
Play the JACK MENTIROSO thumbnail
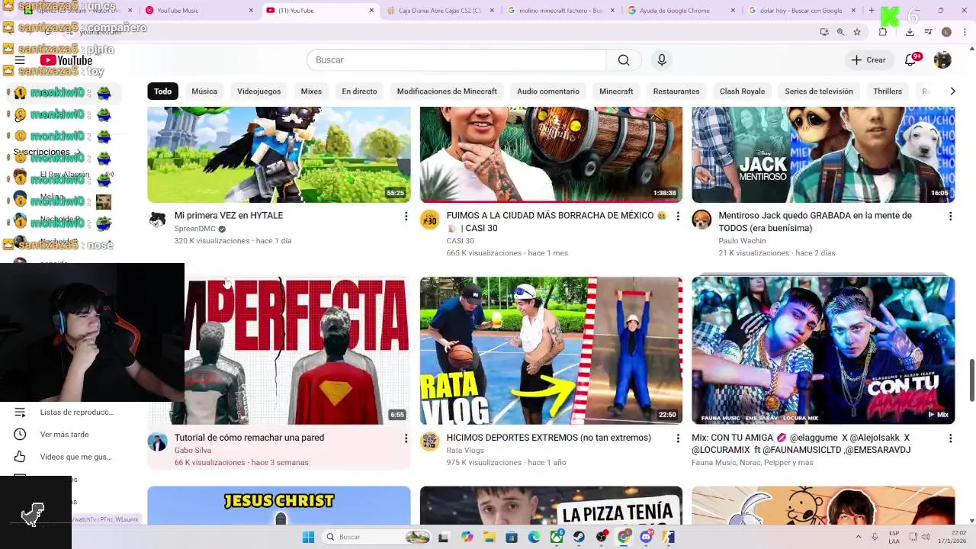823,155
